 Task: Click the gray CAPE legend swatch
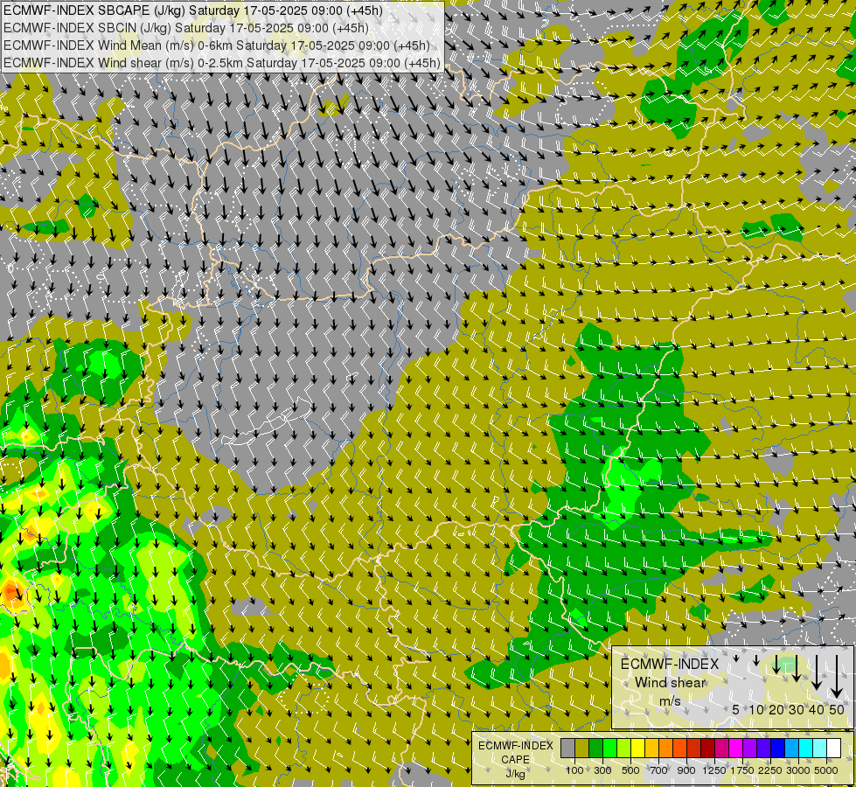(567, 749)
